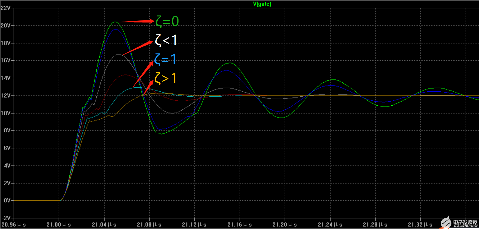This screenshot has width=479, height=229.
Task: Click the 21.20µs time axis label
Action: tap(285, 225)
